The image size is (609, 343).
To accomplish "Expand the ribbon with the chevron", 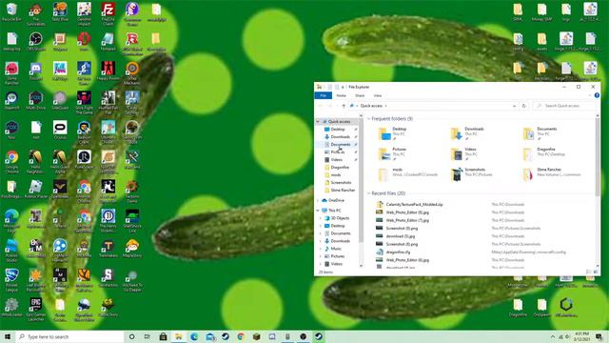I will [x=590, y=95].
